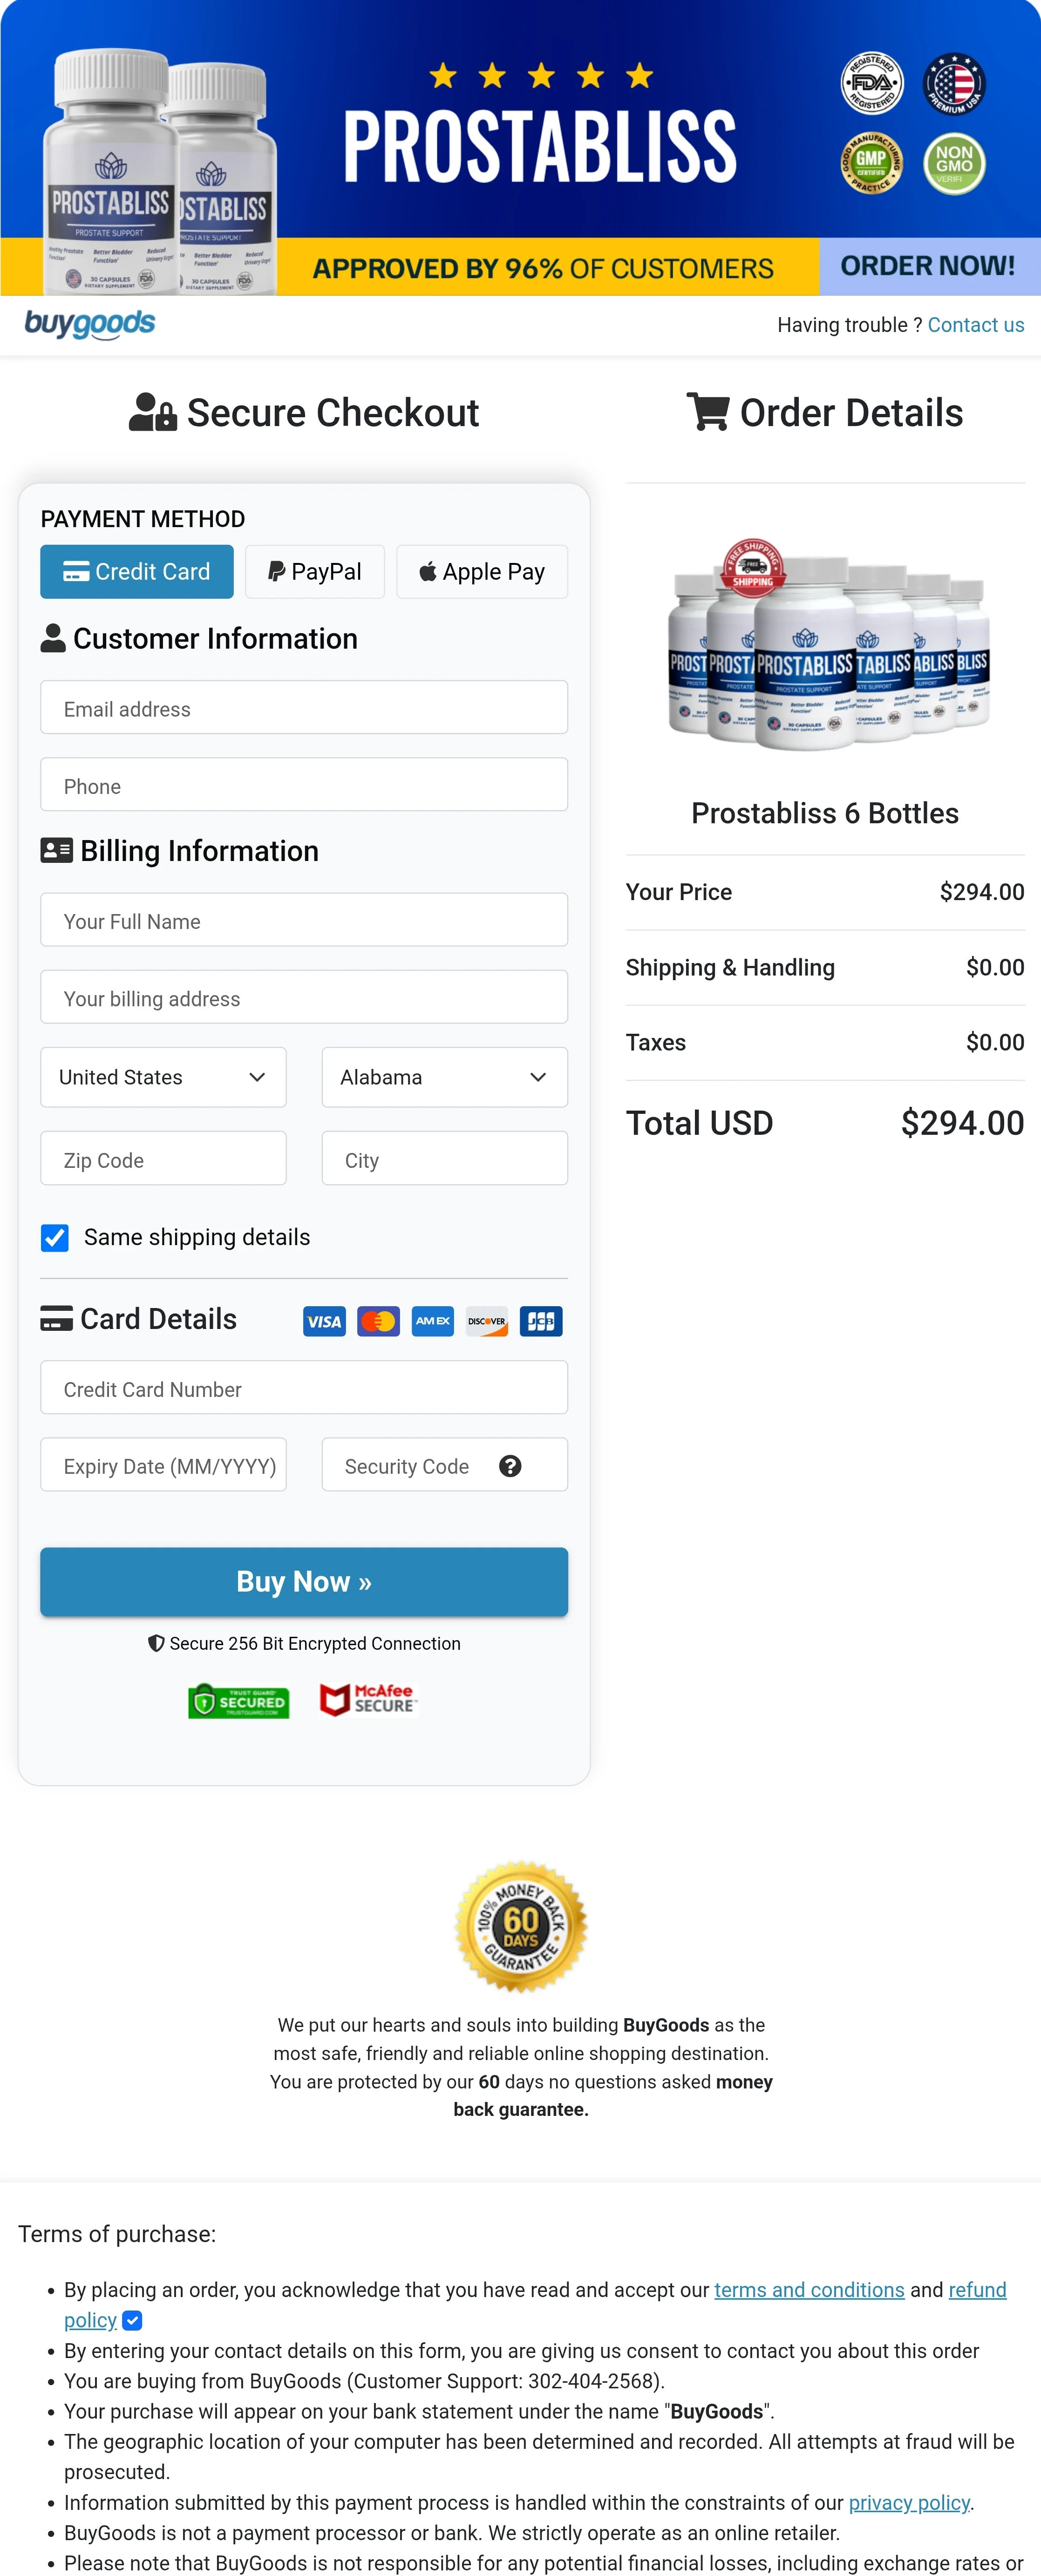Click the 60 days money back seal
Screen dimensions: 1041x2576
[521, 1926]
